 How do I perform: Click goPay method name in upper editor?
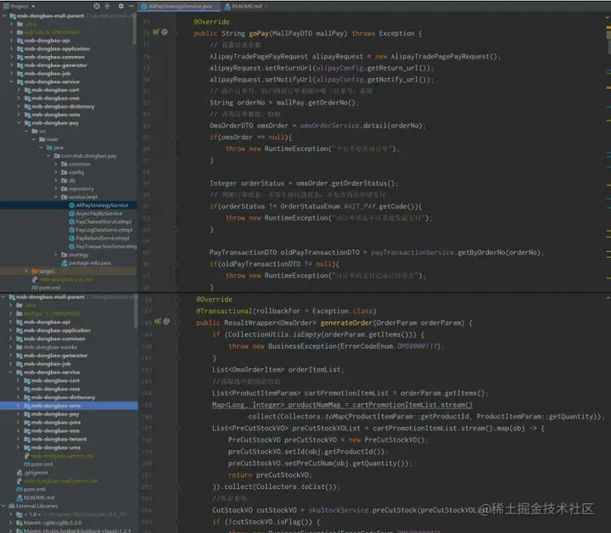click(259, 33)
